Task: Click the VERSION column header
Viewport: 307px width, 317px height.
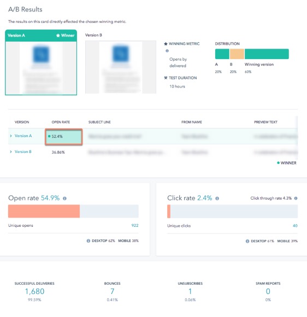Action: (x=22, y=122)
